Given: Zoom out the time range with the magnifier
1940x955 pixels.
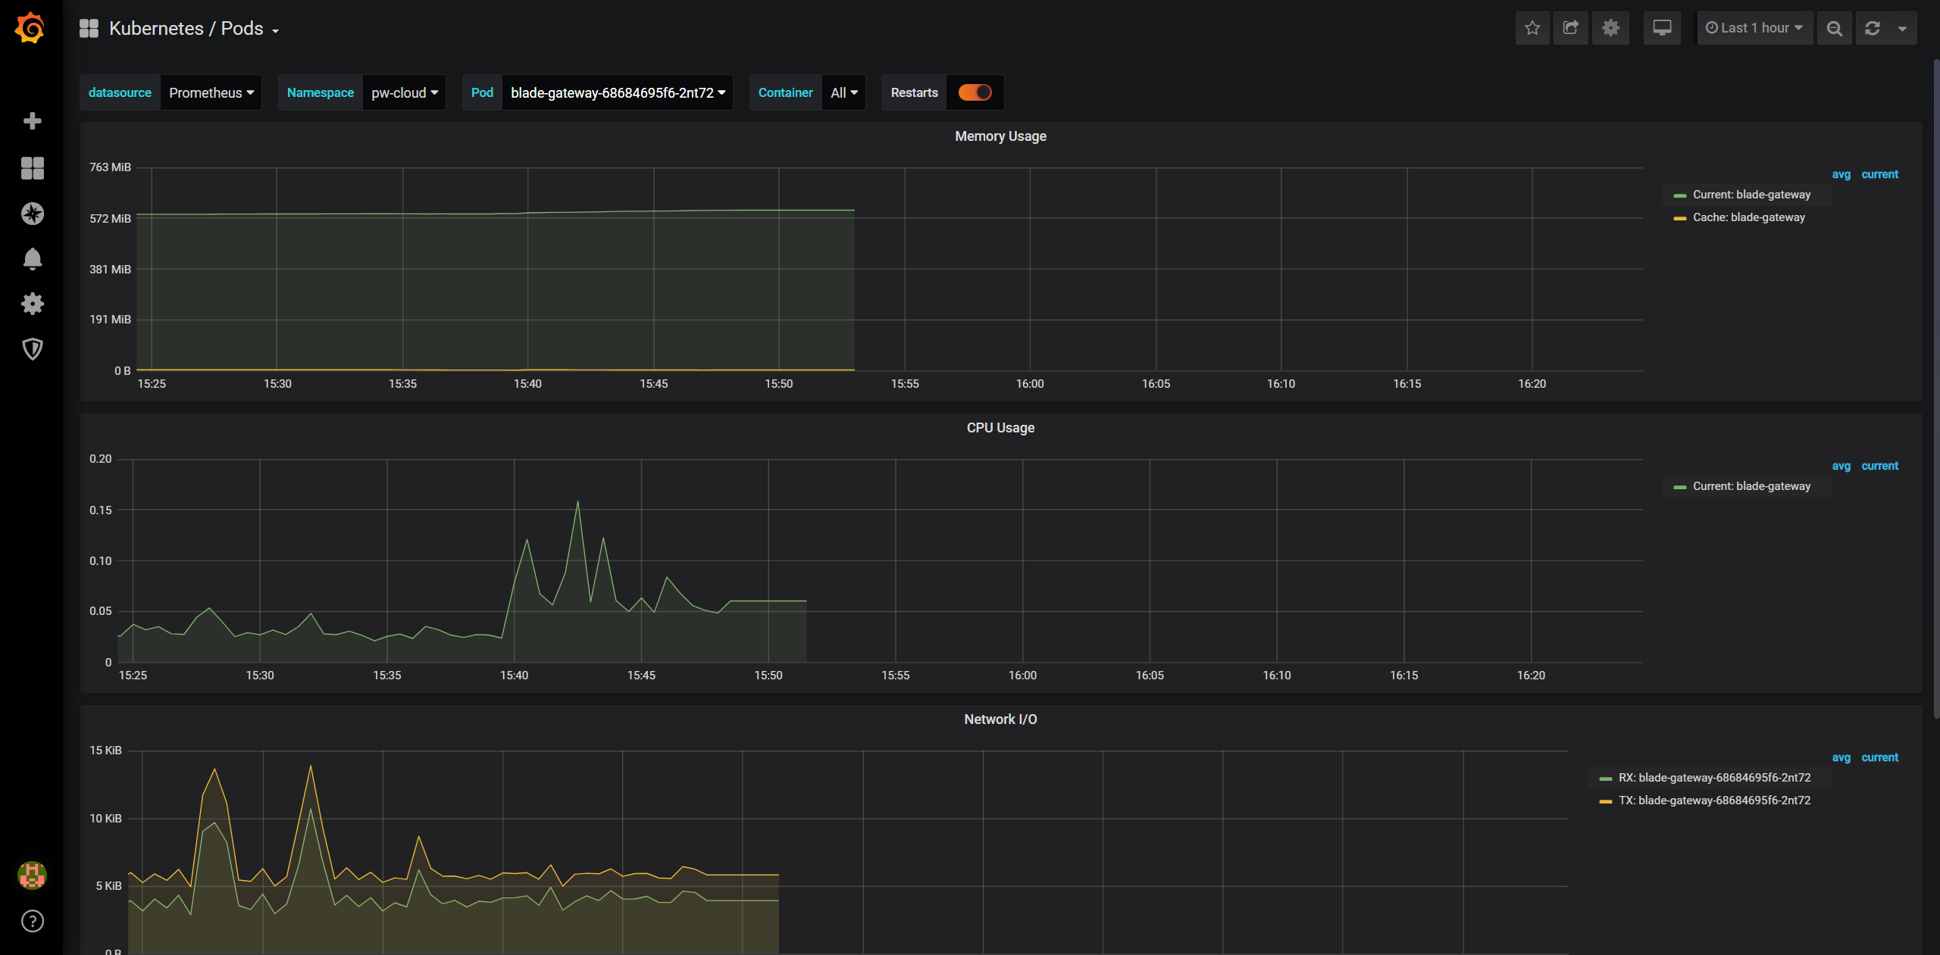Looking at the screenshot, I should 1834,28.
